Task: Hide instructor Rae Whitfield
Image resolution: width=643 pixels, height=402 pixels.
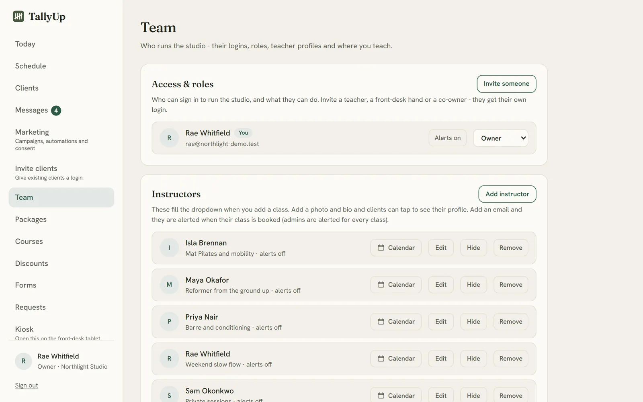Action: pyautogui.click(x=473, y=359)
